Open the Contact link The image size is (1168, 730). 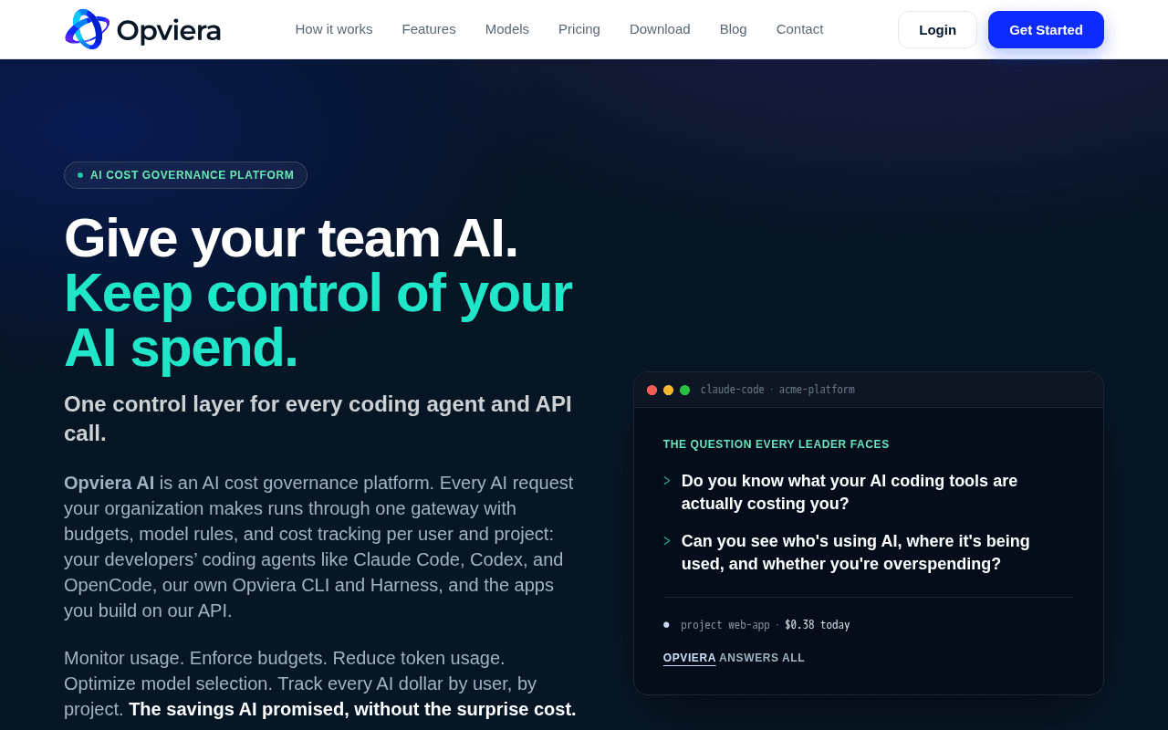point(800,29)
